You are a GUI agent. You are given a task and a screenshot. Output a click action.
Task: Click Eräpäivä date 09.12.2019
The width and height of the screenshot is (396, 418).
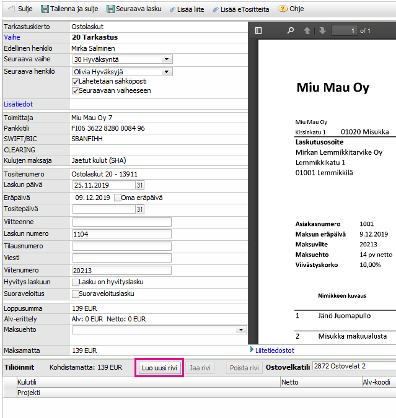pyautogui.click(x=92, y=198)
